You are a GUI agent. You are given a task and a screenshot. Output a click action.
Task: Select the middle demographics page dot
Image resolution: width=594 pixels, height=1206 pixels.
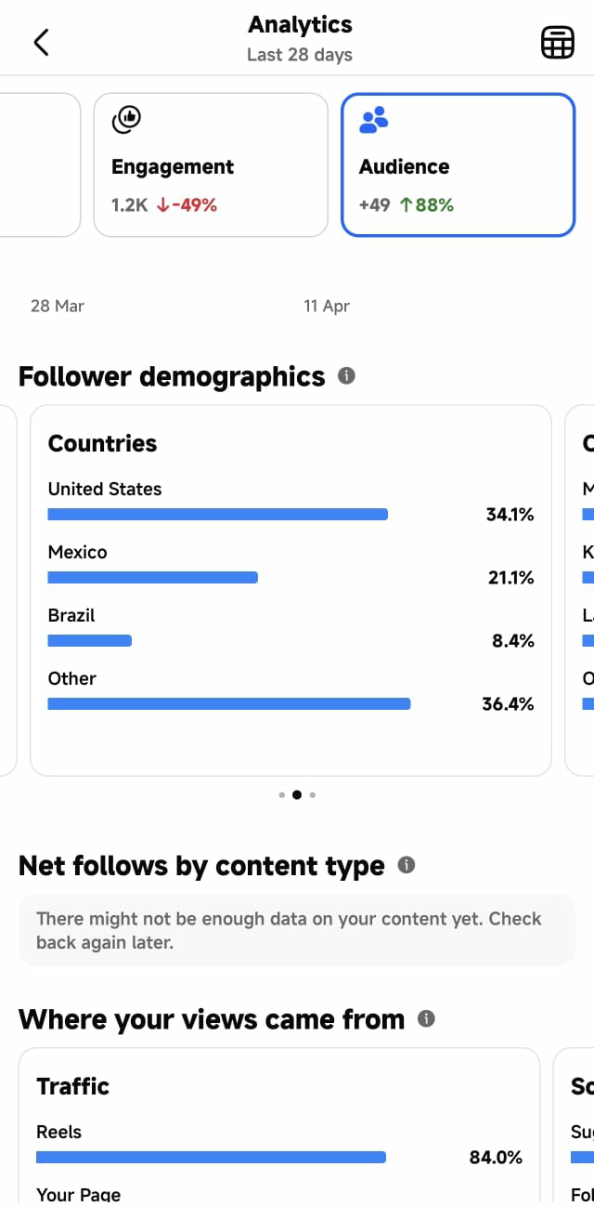click(297, 795)
